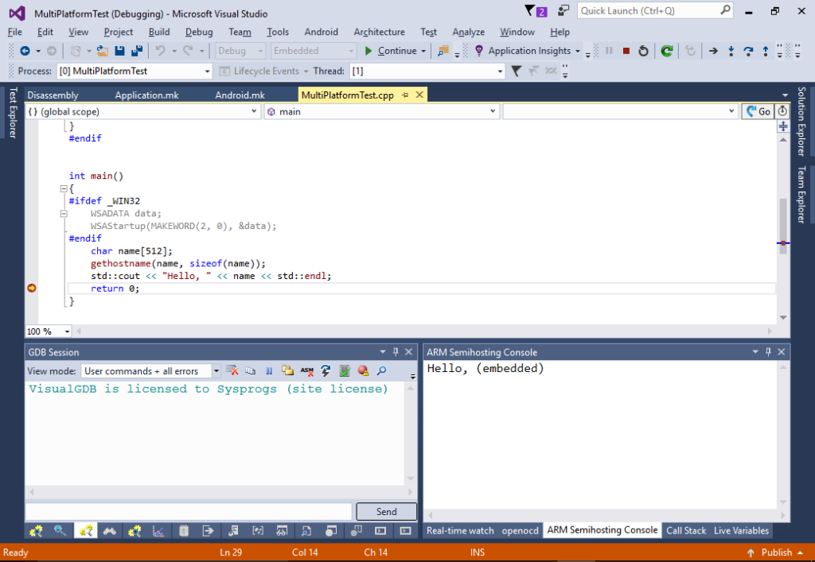Pause GDB output with the pause icon
The image size is (815, 562).
pos(269,370)
